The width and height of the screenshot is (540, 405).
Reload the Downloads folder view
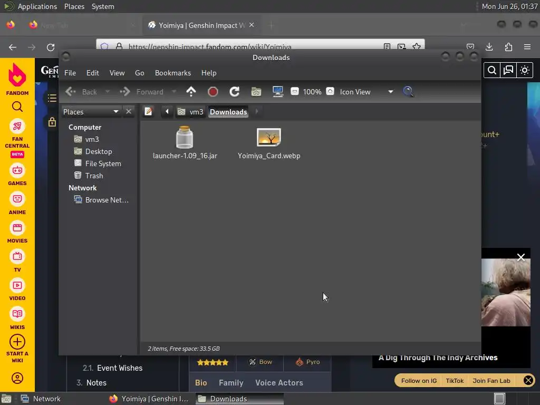(235, 92)
